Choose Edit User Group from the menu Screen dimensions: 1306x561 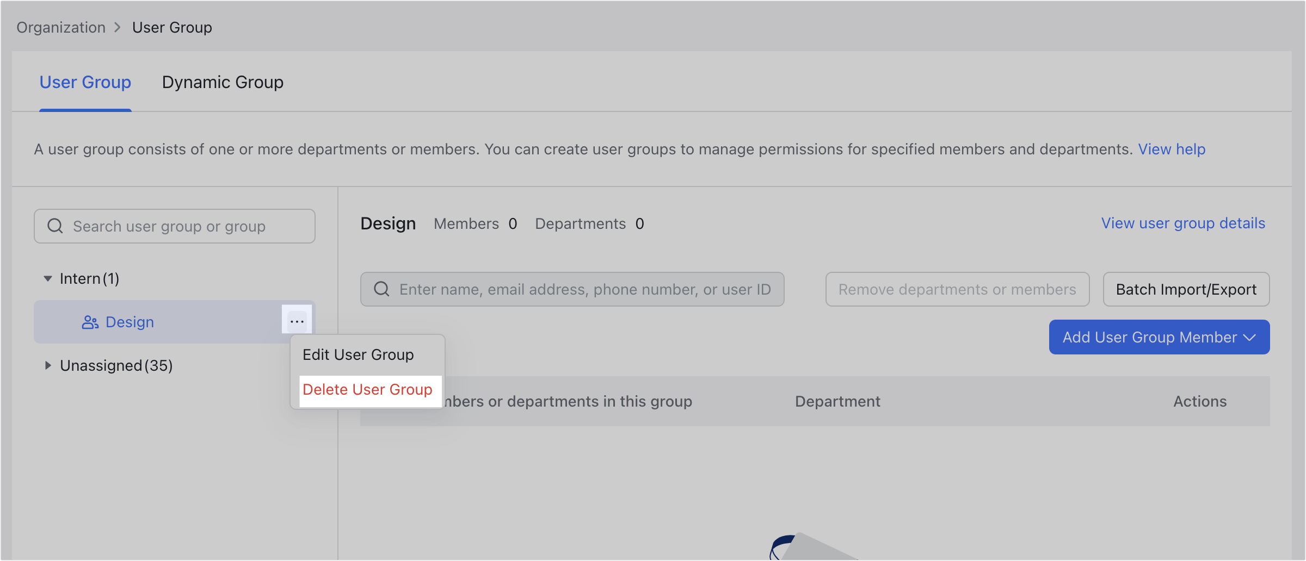coord(359,354)
